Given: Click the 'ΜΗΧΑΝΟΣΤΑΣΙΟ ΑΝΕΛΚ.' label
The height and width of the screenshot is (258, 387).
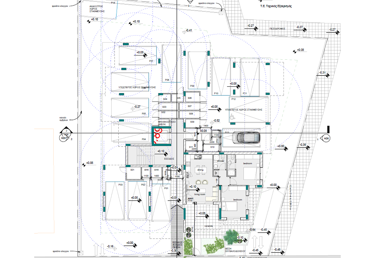Looking at the screenshot, I should (x=166, y=123).
